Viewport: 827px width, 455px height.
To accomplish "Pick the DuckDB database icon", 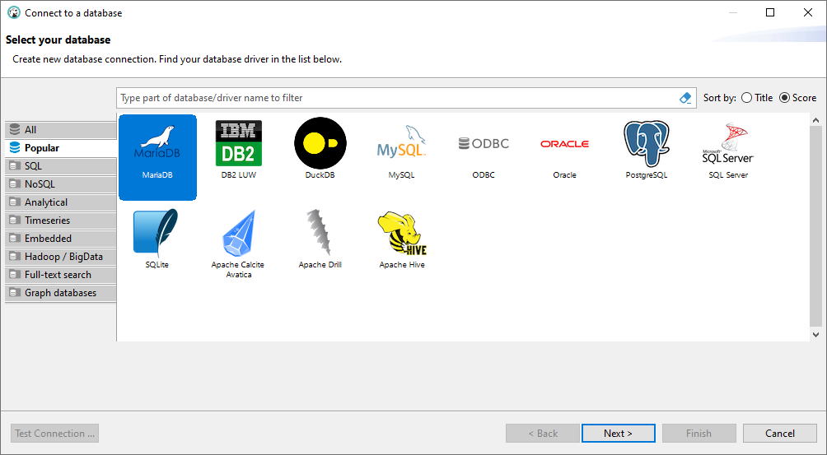I will [320, 145].
